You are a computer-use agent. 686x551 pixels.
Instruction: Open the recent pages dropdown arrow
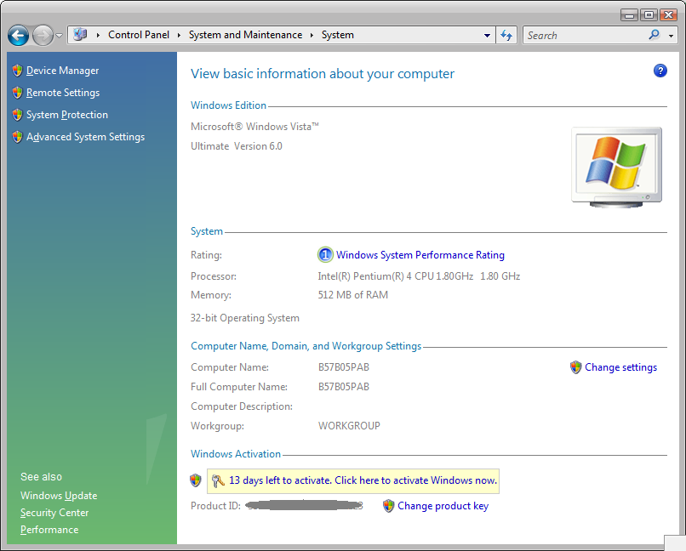point(59,36)
